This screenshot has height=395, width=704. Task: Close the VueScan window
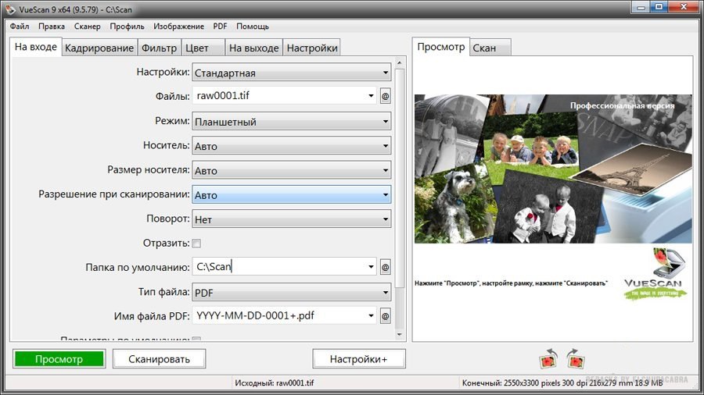click(684, 7)
